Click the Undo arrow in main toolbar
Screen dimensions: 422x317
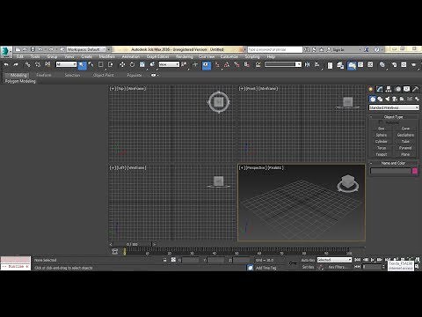point(6,64)
